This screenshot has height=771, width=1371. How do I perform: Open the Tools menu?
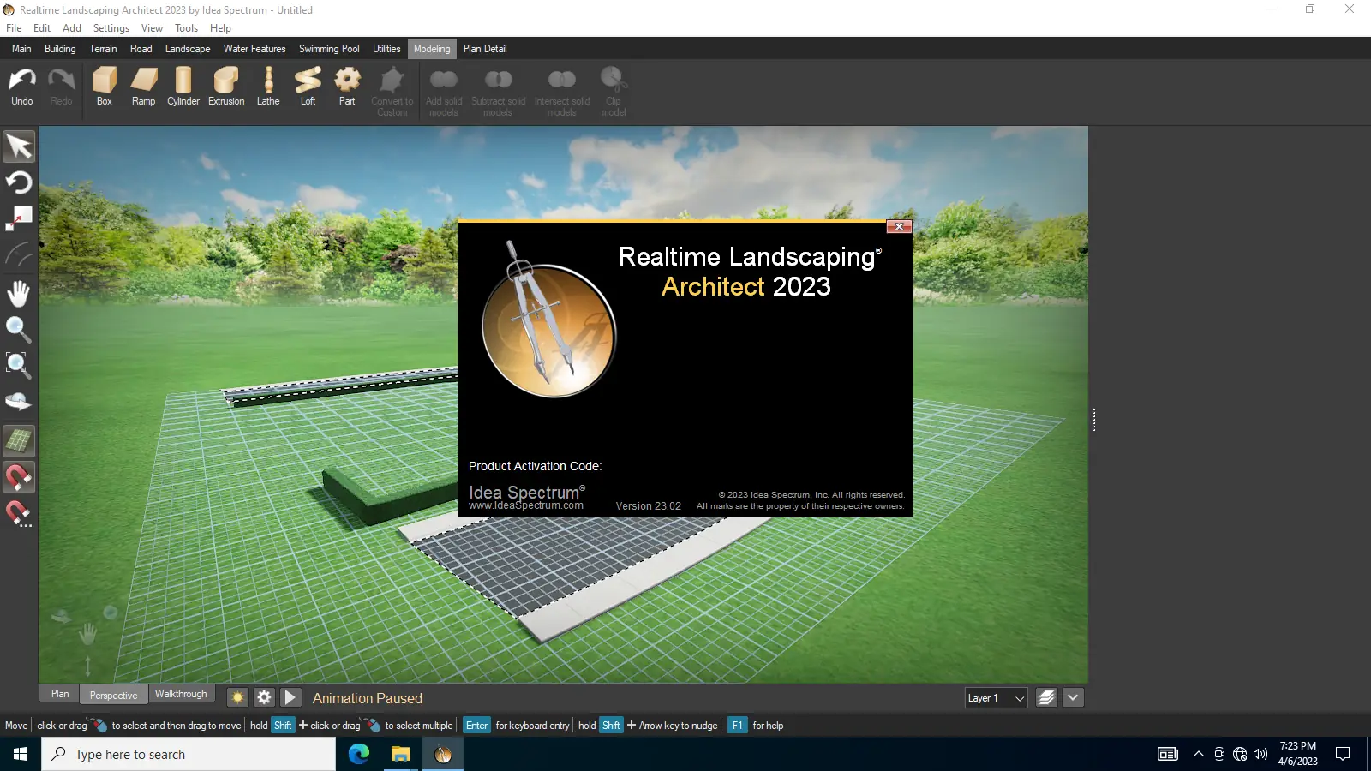186,28
